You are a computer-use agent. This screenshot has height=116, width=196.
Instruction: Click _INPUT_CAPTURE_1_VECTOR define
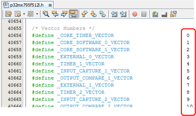(93, 71)
